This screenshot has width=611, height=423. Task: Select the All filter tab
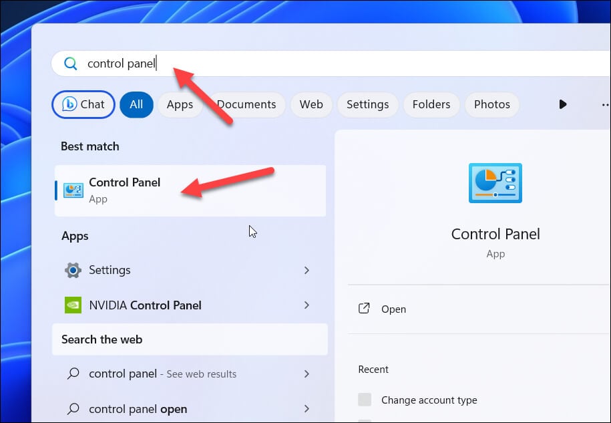click(x=136, y=104)
